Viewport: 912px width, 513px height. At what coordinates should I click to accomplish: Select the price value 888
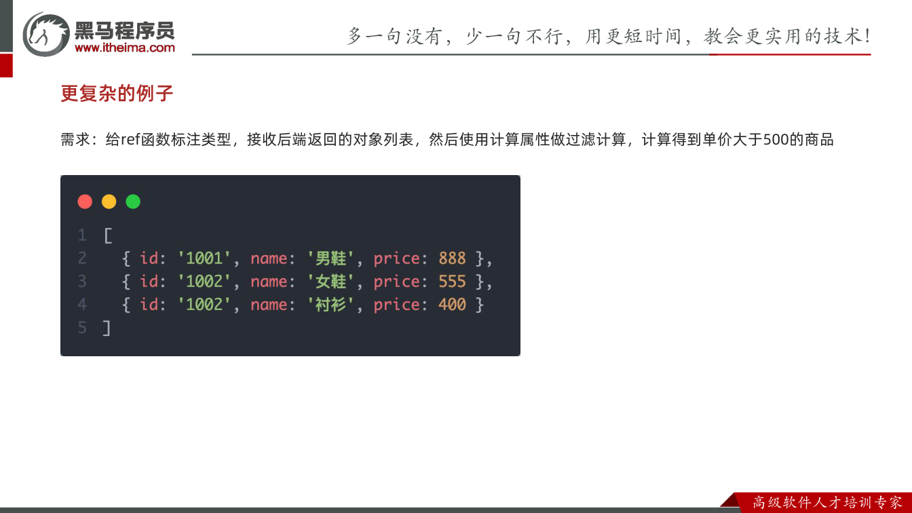pyautogui.click(x=452, y=259)
